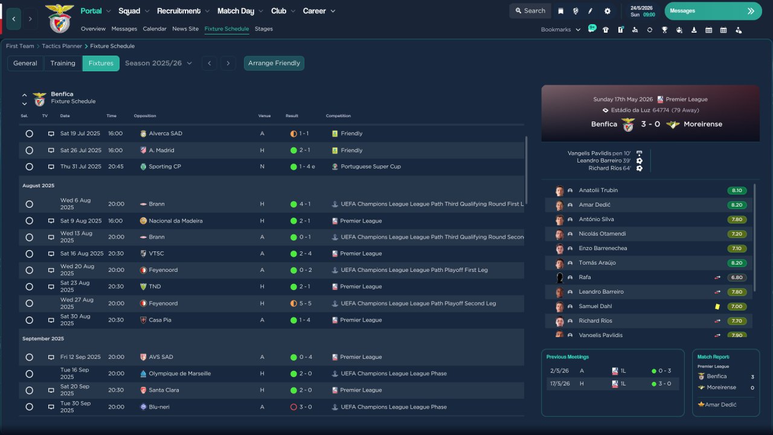This screenshot has height=435, width=773.
Task: Click the shirt shortcut icon
Action: pos(606,30)
